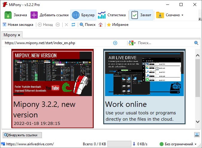Click the Всего: 0 / 0 KB status text
The width and height of the screenshot is (202, 148).
point(94,144)
